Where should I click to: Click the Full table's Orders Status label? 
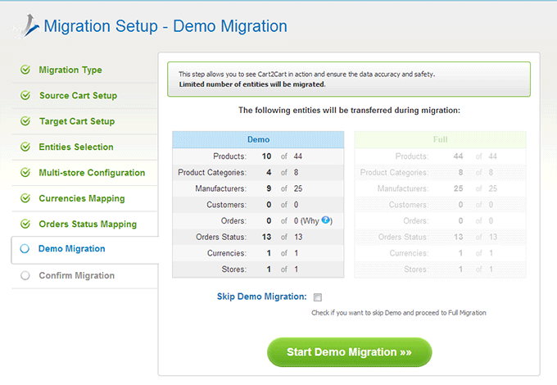click(x=404, y=237)
